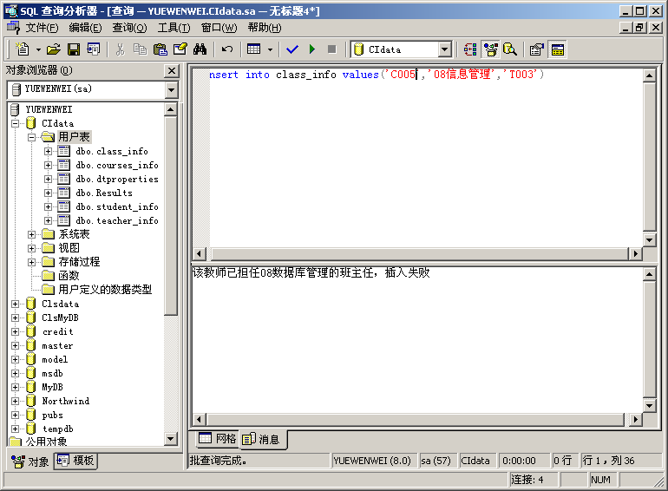668x491 pixels.
Task: Expand the 系统表 folder
Action: [31, 234]
